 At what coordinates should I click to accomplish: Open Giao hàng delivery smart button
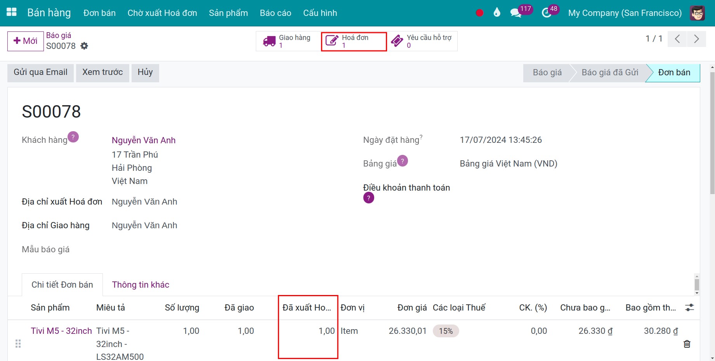[288, 41]
